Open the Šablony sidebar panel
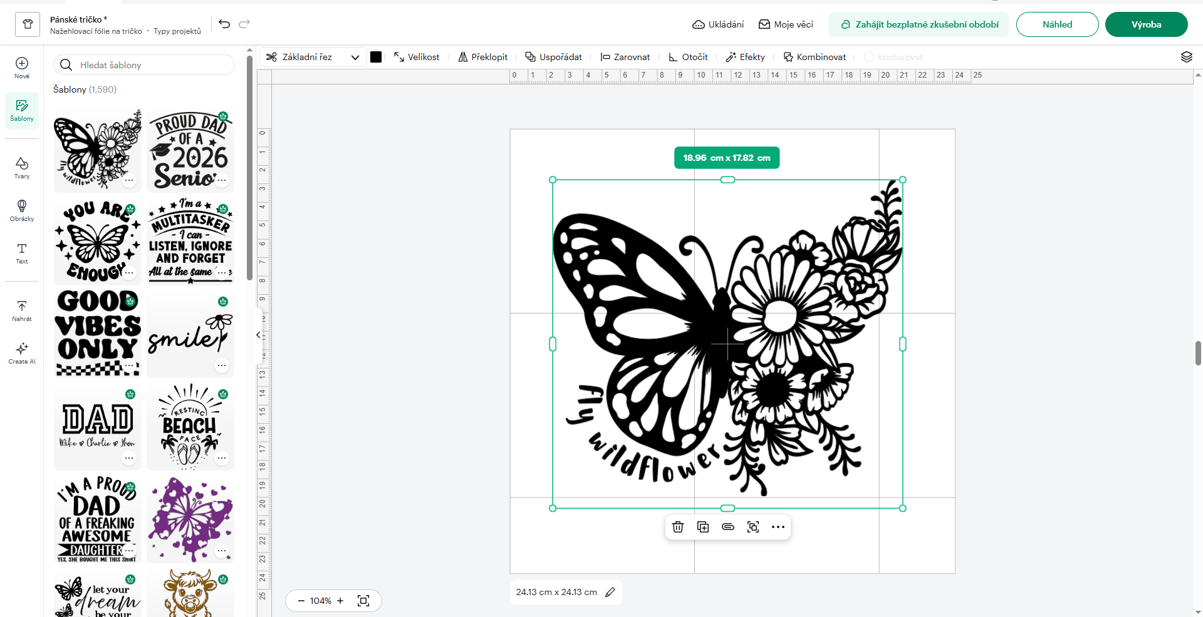Screen dimensions: 1203x617 (22, 111)
